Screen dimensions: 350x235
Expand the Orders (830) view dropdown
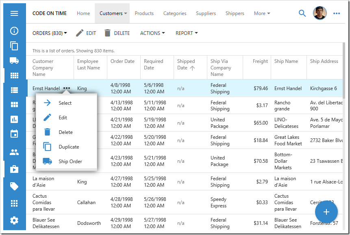(50, 33)
